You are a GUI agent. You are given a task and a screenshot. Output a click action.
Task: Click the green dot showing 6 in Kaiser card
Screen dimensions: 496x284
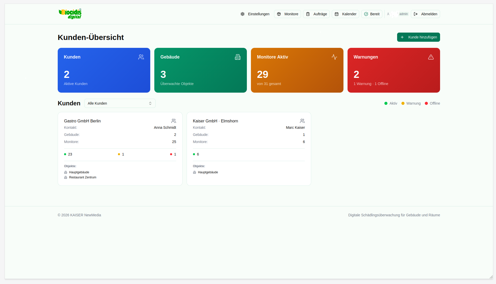point(194,154)
